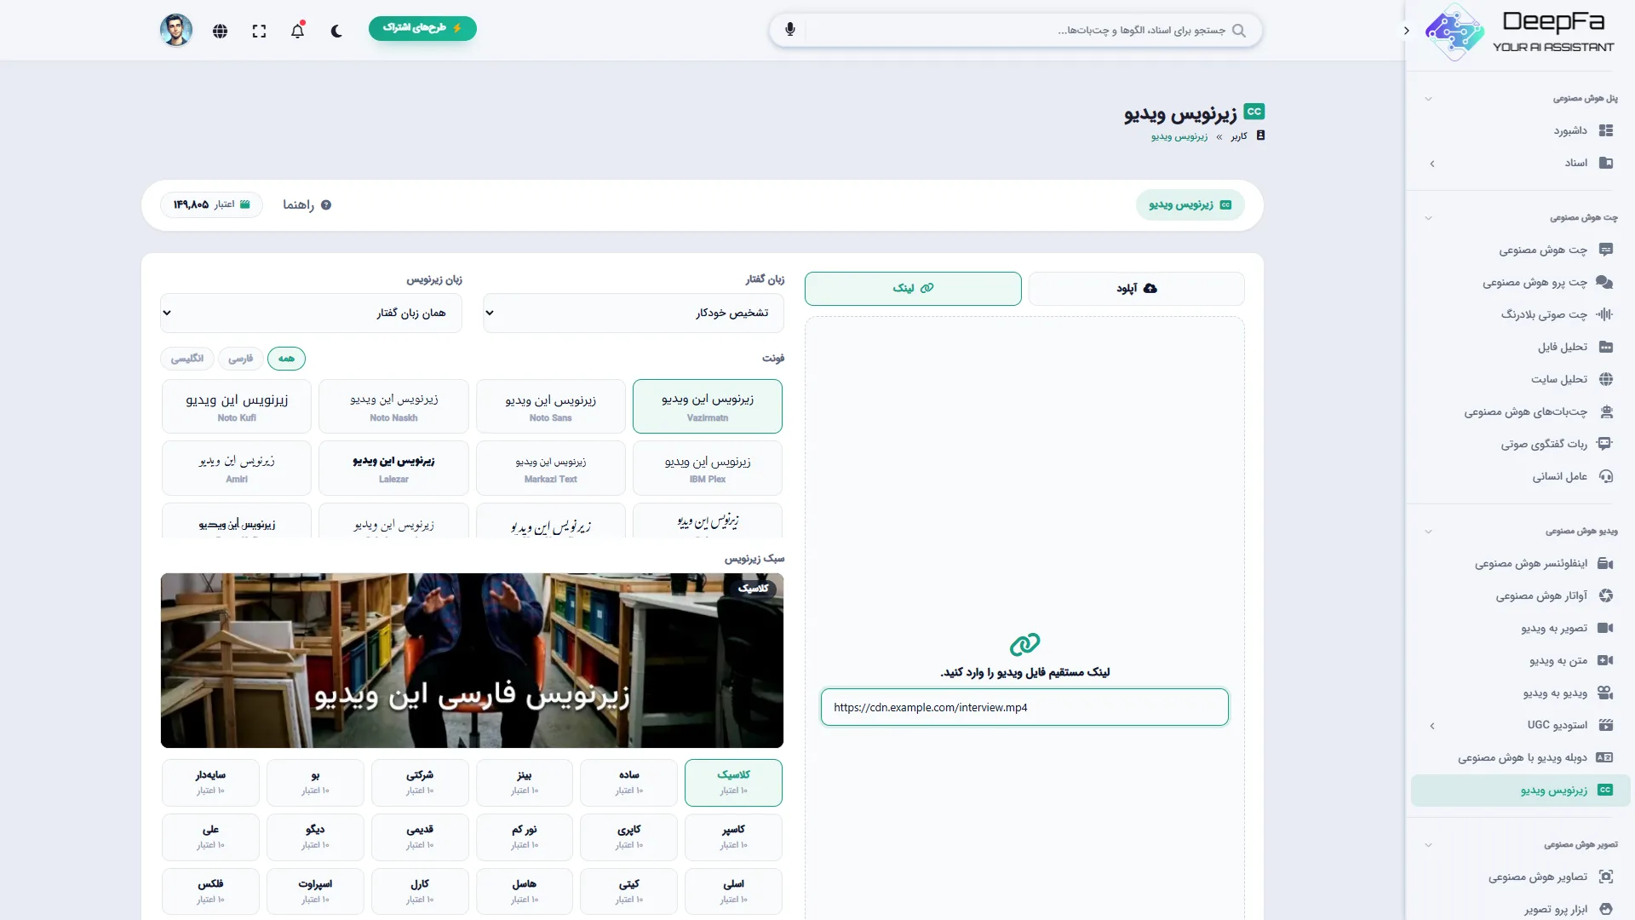Click طرح‌های اشتراک subscription button
Viewport: 1635px width, 920px height.
tap(422, 28)
